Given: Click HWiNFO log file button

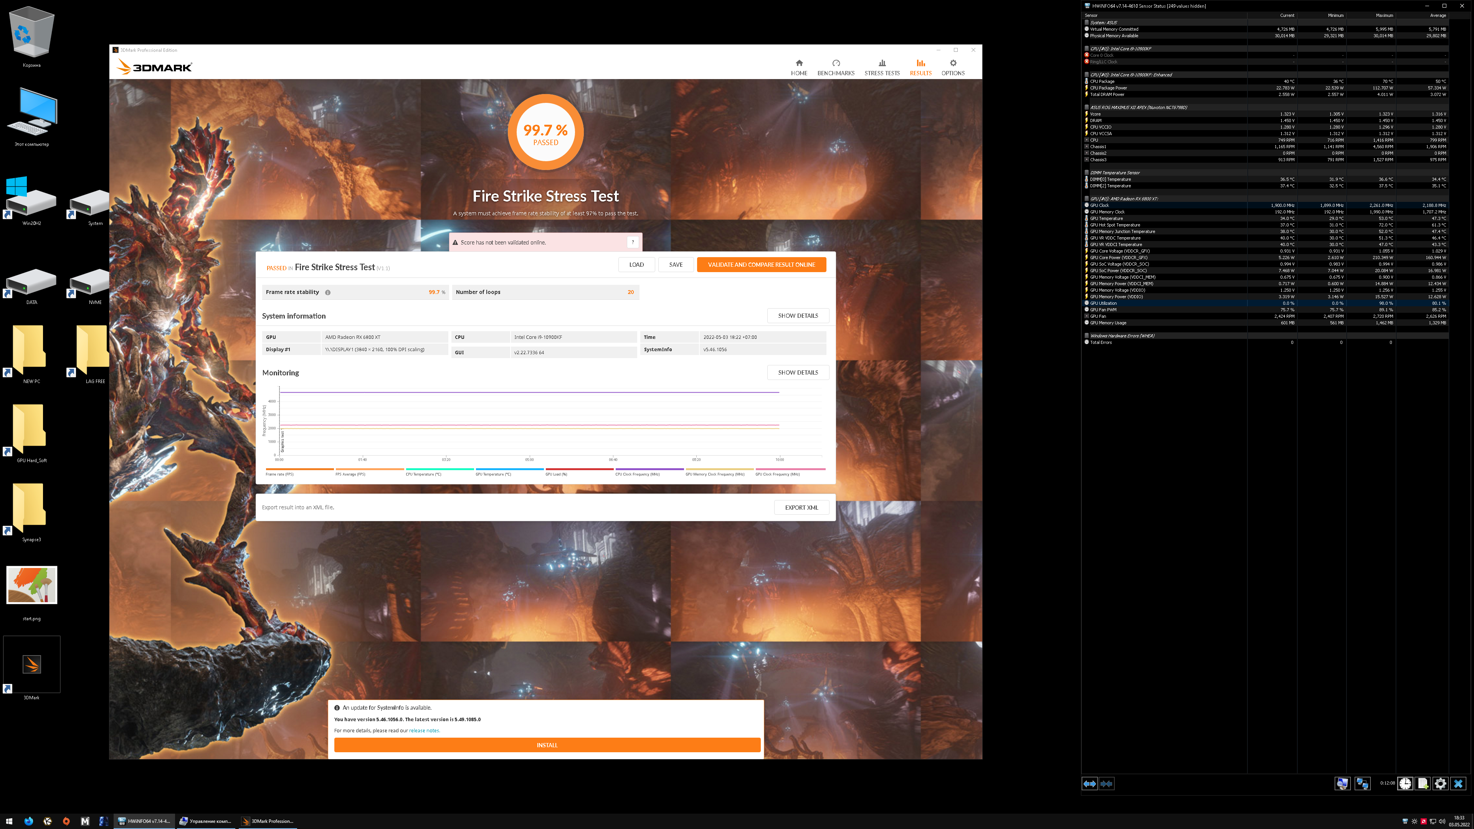Looking at the screenshot, I should pos(1423,783).
